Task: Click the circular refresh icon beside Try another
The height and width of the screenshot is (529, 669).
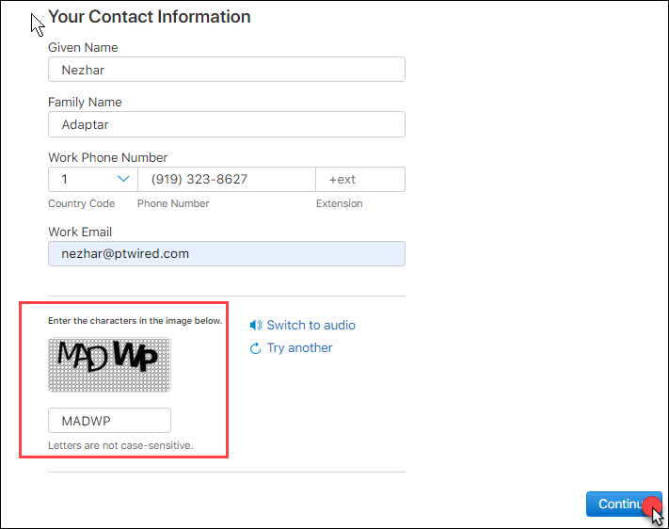Action: click(x=255, y=348)
